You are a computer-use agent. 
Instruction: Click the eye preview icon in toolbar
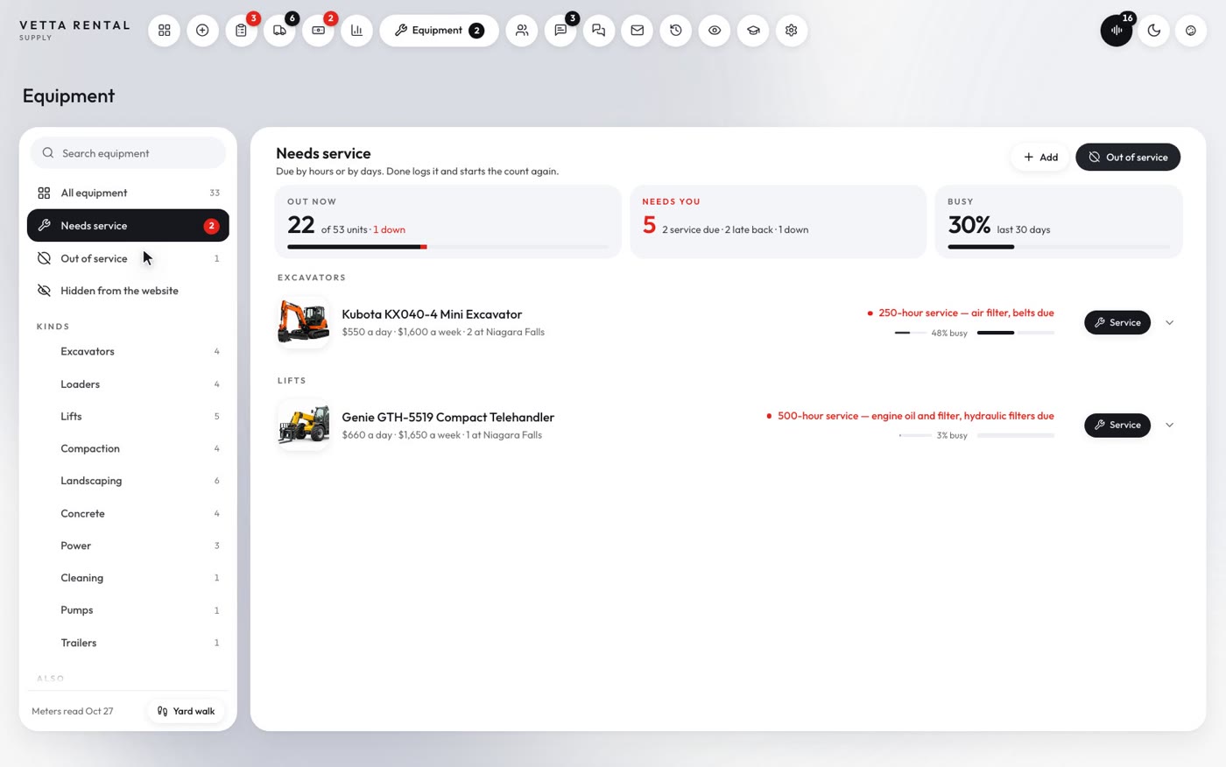(x=715, y=31)
